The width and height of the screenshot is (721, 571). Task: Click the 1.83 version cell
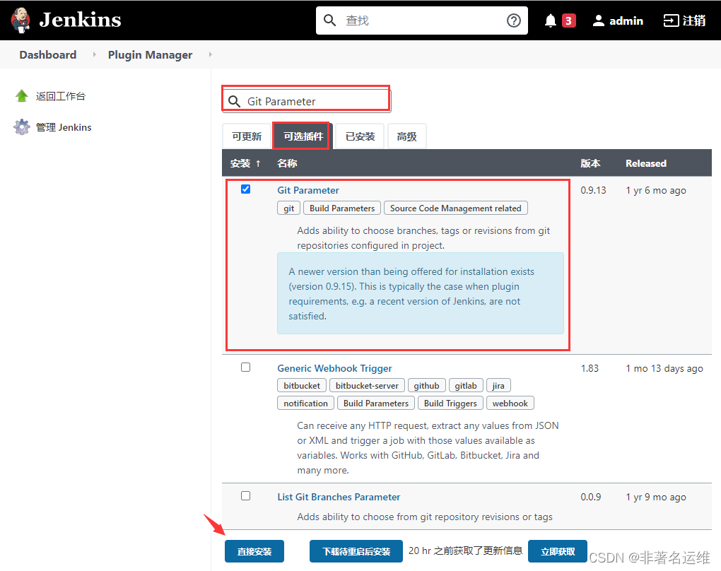(x=590, y=368)
